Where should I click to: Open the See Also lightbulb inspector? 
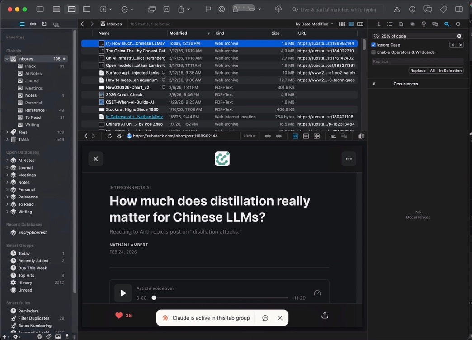[424, 24]
